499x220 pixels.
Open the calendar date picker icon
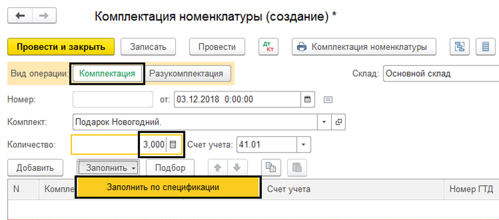307,100
